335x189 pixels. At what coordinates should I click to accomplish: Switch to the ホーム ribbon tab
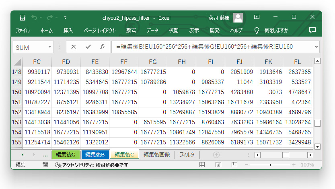pyautogui.click(x=46, y=30)
